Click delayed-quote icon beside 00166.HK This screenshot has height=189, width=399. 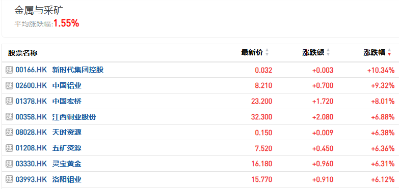(x=9, y=70)
